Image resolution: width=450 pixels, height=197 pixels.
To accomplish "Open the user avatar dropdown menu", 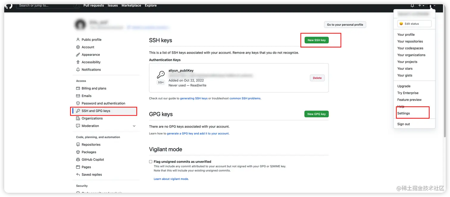I will [432, 6].
